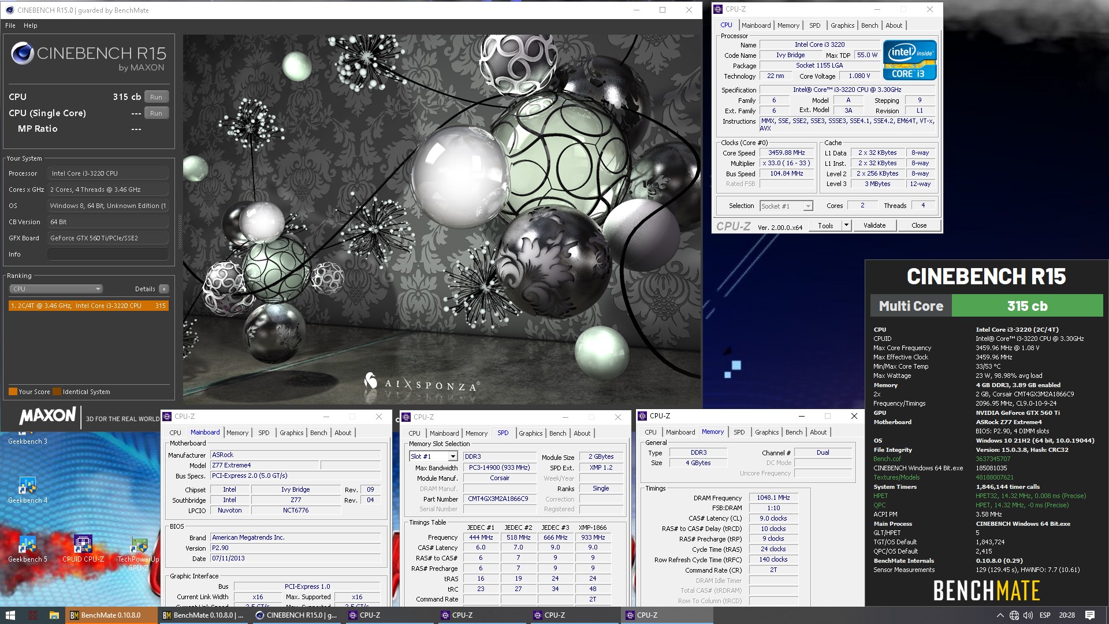Click the Close button in CPU-Z

(x=919, y=225)
